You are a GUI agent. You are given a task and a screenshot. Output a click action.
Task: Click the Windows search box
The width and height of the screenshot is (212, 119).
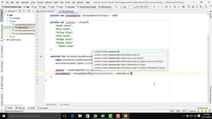(34, 116)
